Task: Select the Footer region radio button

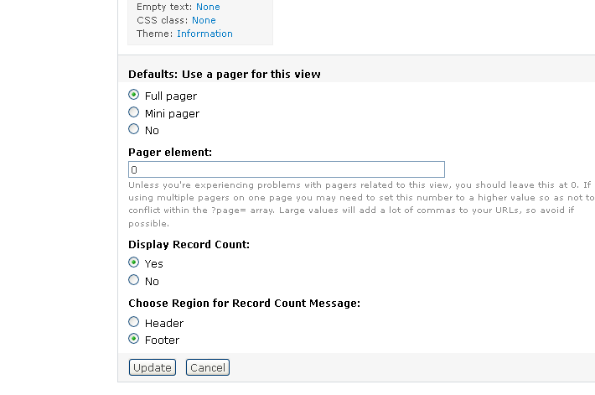Action: (133, 339)
